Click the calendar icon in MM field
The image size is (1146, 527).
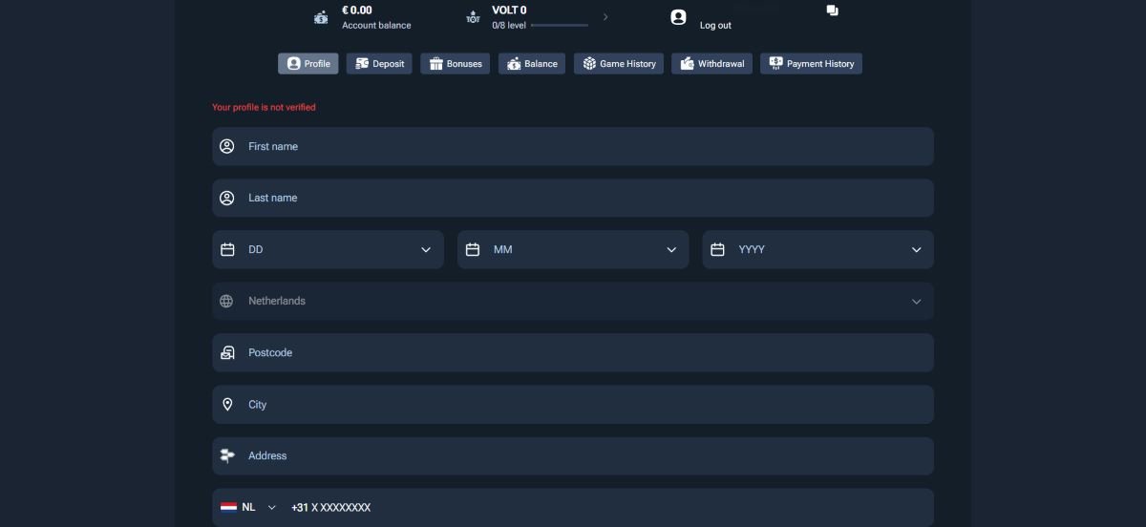tap(473, 249)
